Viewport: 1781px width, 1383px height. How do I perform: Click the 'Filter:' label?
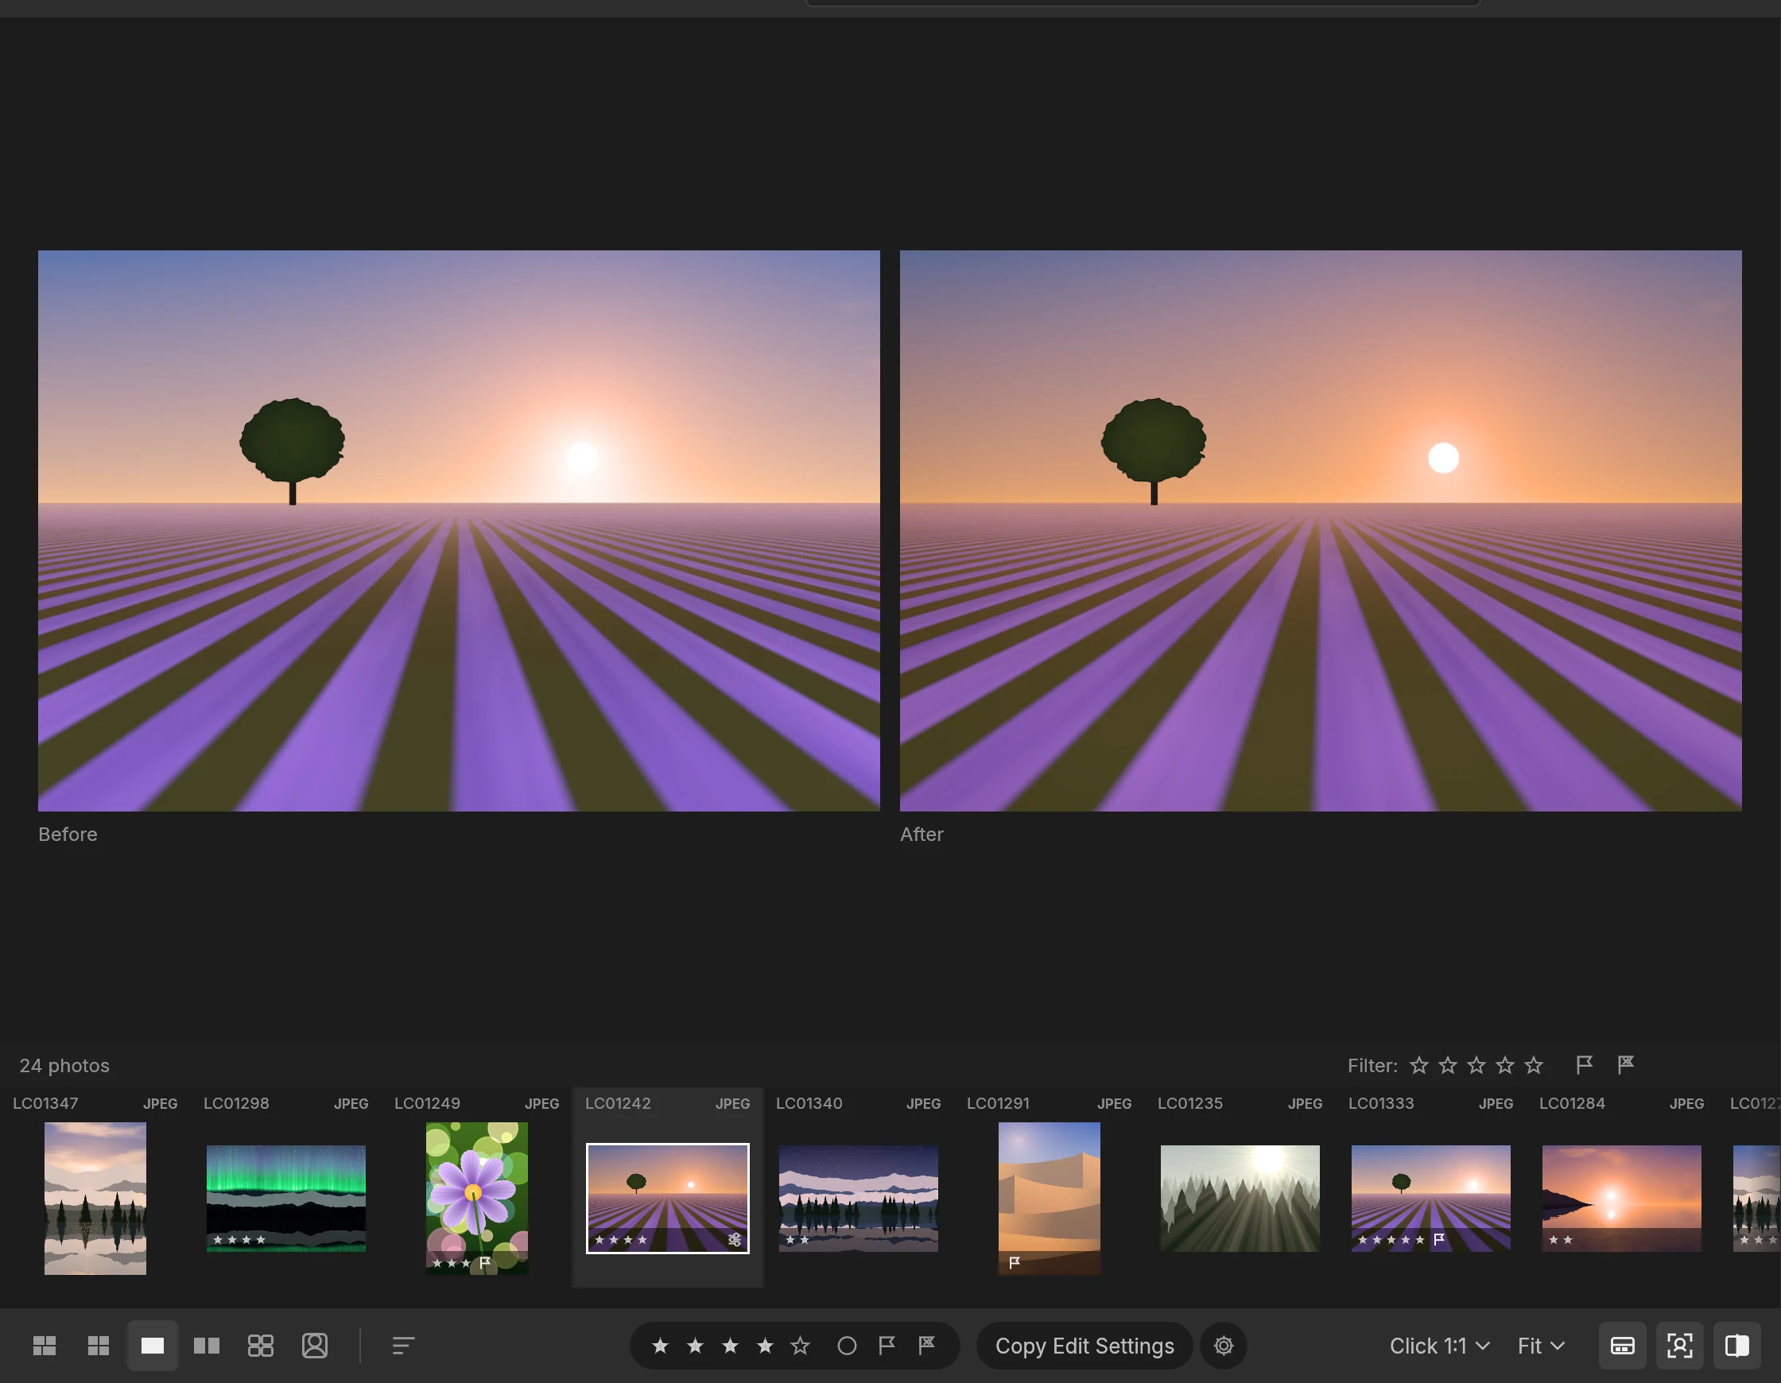(x=1372, y=1065)
